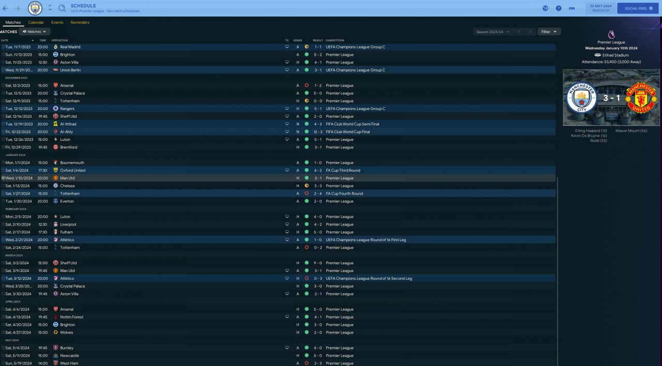Image resolution: width=662 pixels, height=366 pixels.
Task: Switch to the Matches tab
Action: [13, 23]
